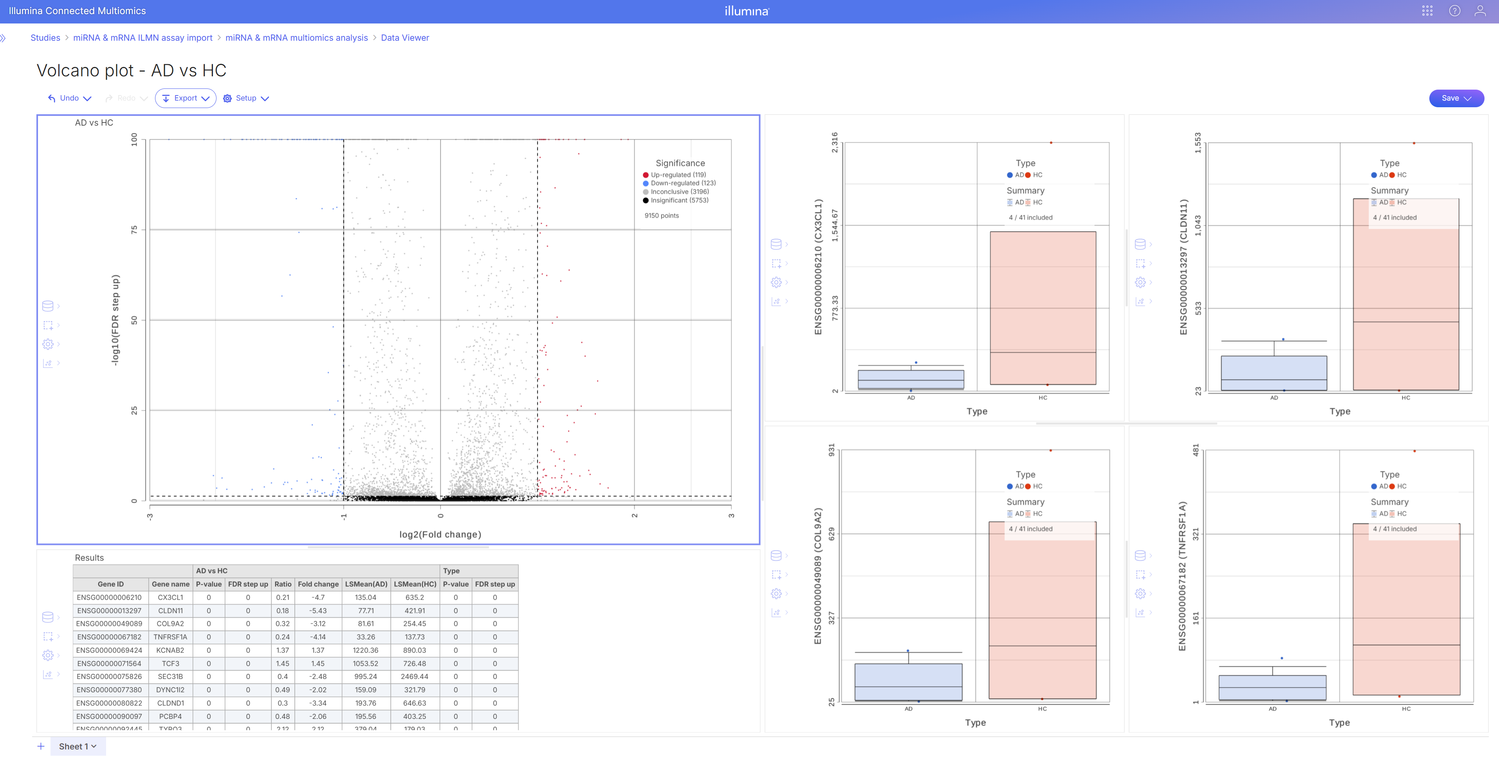
Task: Open the data icon beside volcano plot
Action: 48,306
